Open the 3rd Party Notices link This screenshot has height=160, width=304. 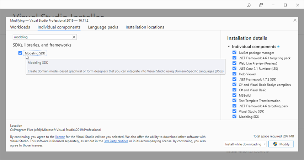click(x=116, y=141)
